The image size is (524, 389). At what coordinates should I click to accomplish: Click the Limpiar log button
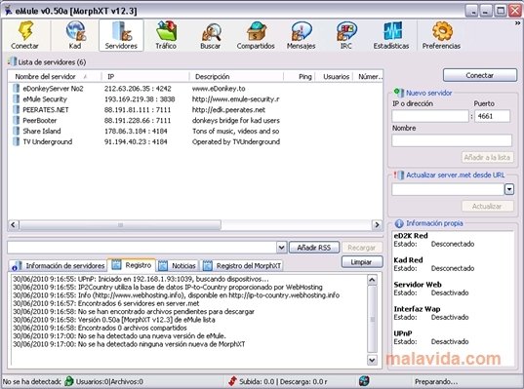362,262
